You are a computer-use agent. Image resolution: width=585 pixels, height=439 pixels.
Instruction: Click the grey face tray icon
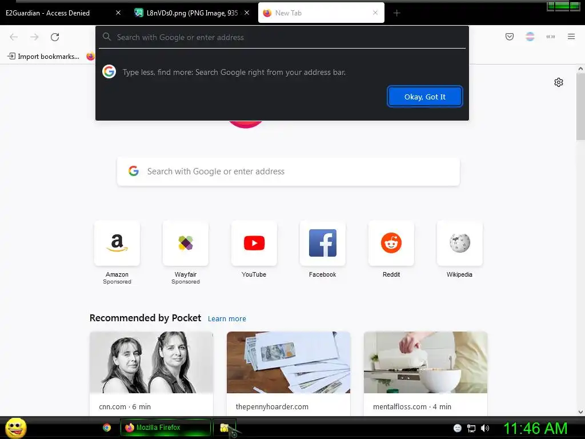click(458, 428)
